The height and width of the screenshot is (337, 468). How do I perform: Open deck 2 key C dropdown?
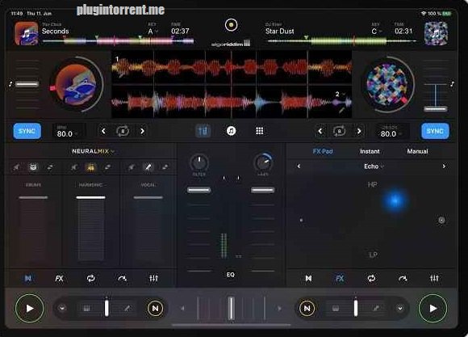click(376, 31)
